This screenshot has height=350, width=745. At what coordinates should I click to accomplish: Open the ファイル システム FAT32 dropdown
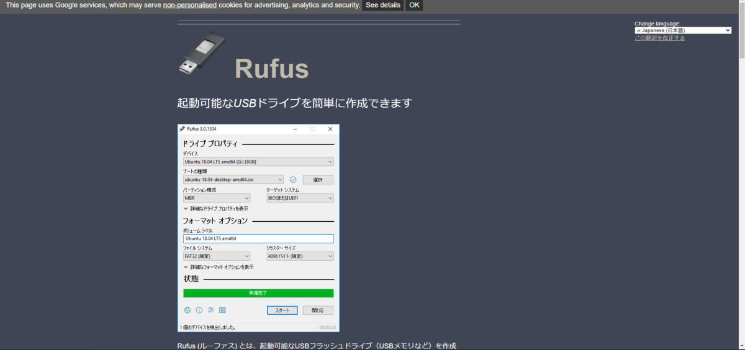click(217, 256)
